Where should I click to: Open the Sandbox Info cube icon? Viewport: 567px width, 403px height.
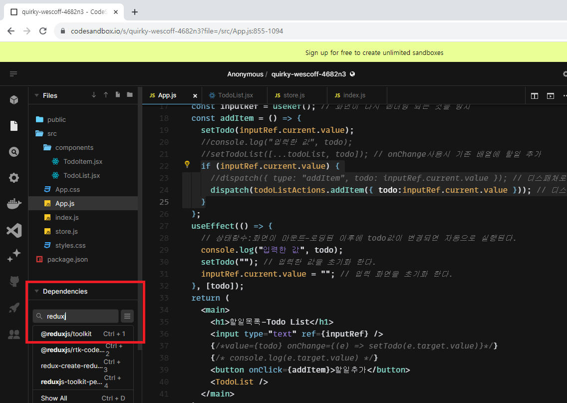pos(14,99)
